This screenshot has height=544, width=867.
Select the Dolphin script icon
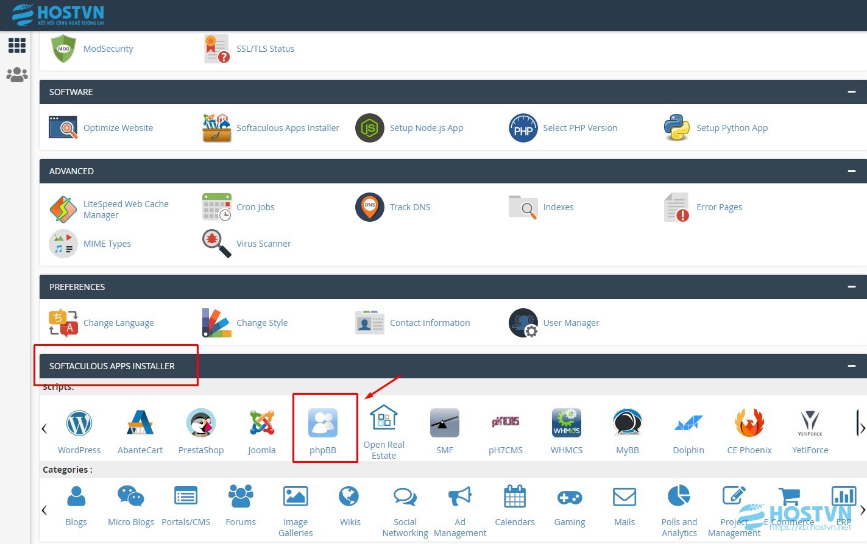point(688,423)
